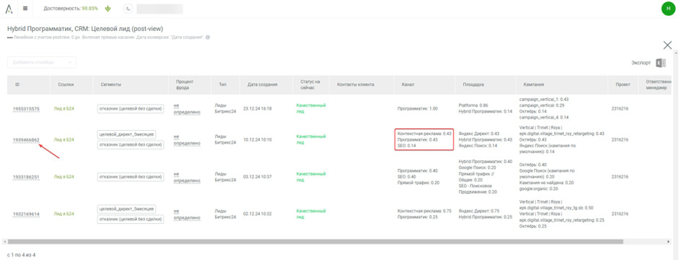Click the page title Hybrid Программатик
Viewport: 679px width, 260px height.
[x=85, y=29]
